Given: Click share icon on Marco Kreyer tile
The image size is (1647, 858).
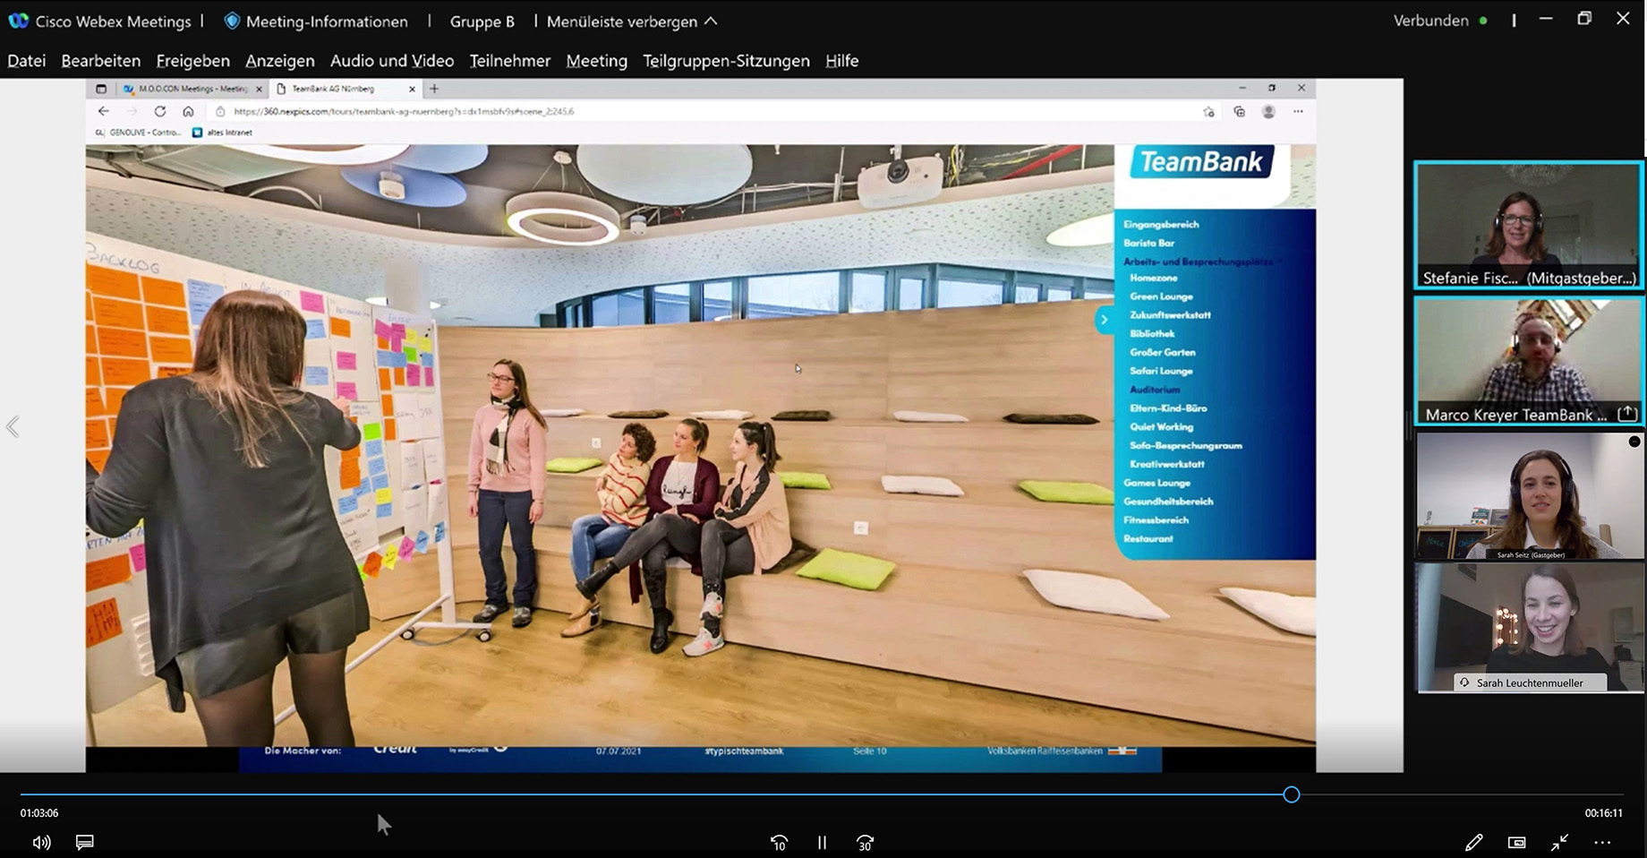Looking at the screenshot, I should coord(1627,414).
